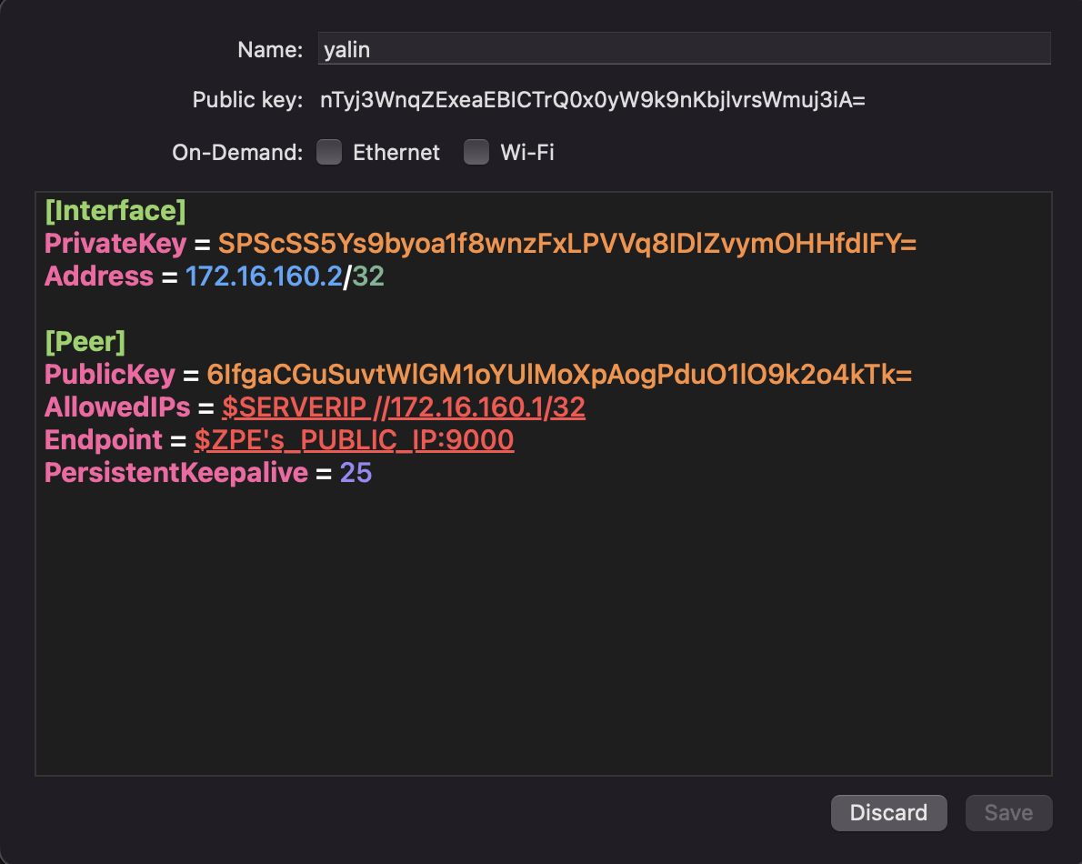This screenshot has height=864, width=1082.
Task: Click the AllowedIPs label in the editor
Action: (x=117, y=407)
